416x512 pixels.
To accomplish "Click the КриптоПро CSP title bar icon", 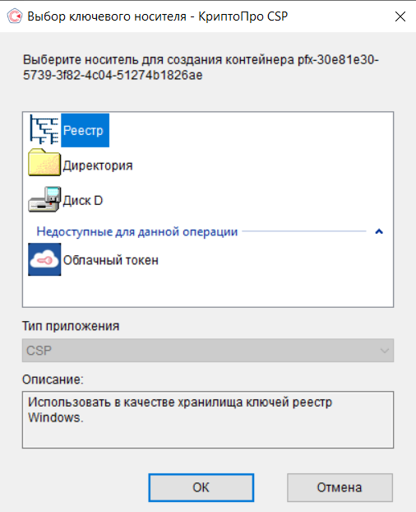I will click(15, 16).
